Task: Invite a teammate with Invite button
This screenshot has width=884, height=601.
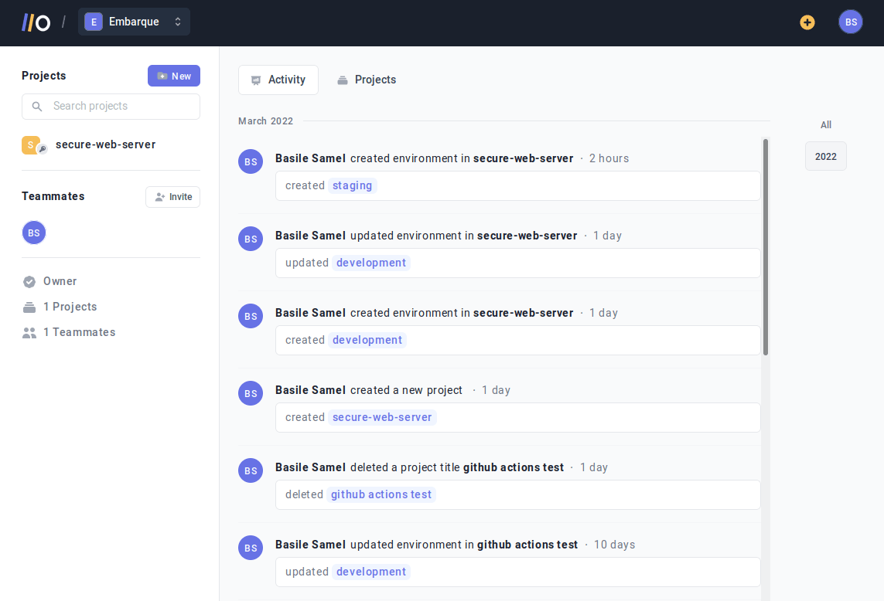Action: coord(173,197)
